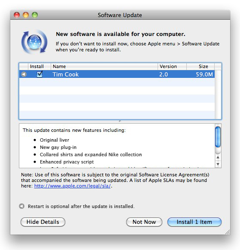Image resolution: width=240 pixels, height=250 pixels.
Task: Minimize the window with yellow button
Action: [x=26, y=15]
